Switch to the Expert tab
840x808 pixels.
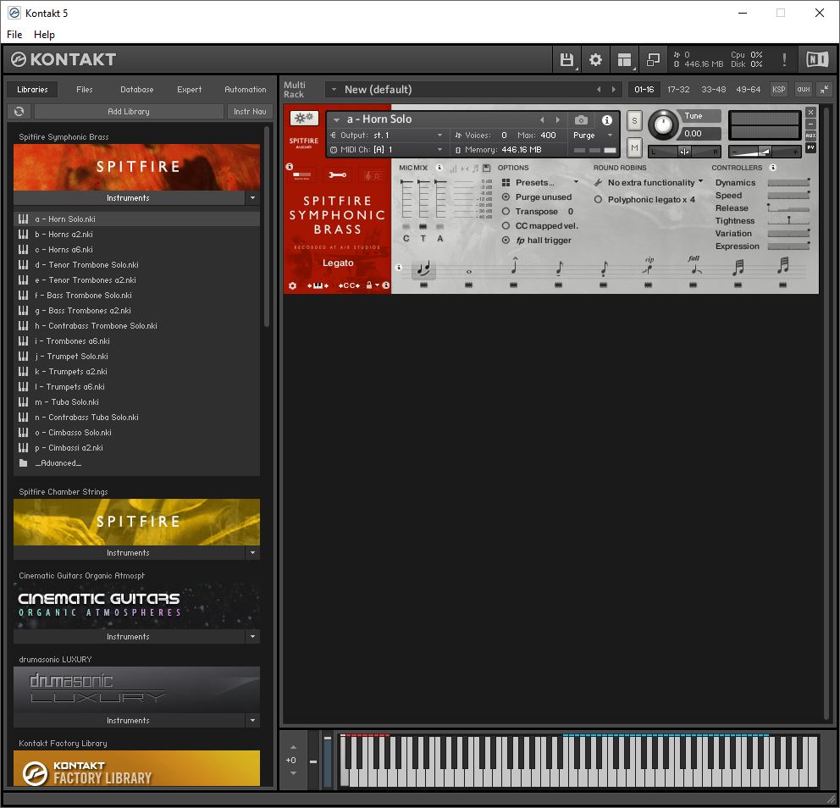tap(190, 90)
